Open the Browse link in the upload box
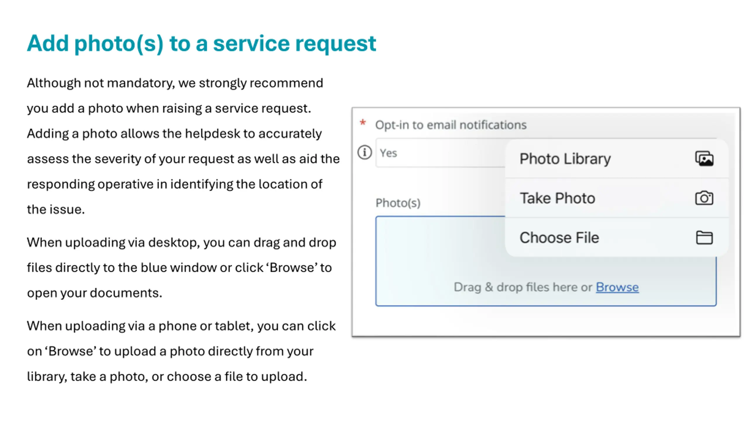This screenshot has height=421, width=749. click(617, 287)
